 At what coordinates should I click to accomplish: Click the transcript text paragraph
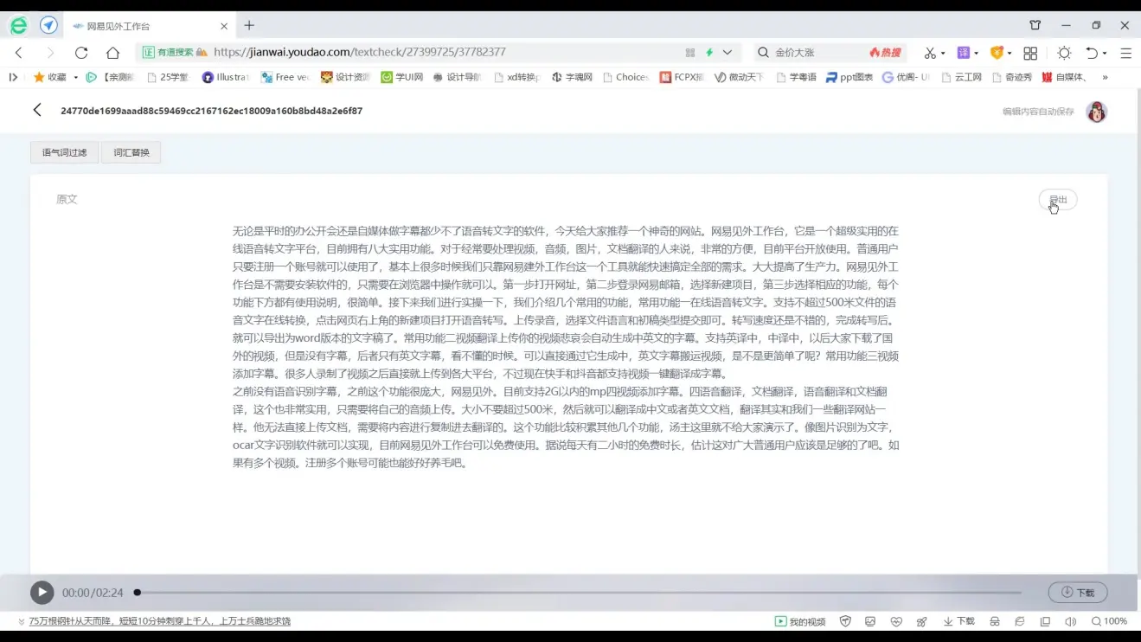coord(567,347)
